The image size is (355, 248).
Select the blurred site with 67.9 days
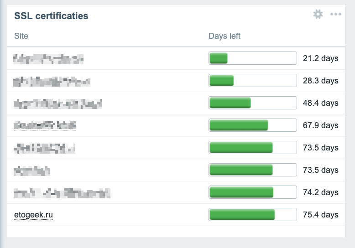(45, 125)
